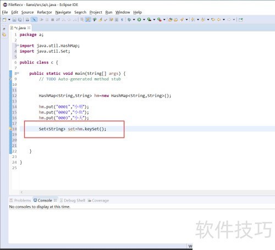275x250 pixels.
Task: Close the *c.java editor tab
Action: pyautogui.click(x=29, y=28)
